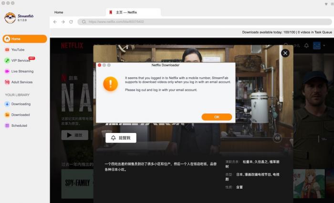Open the anime thumbnail at bottom right

[x=309, y=184]
